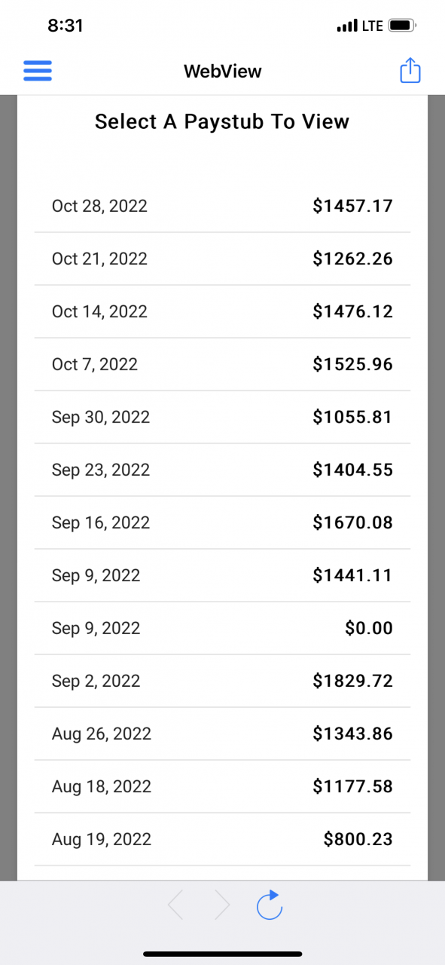This screenshot has height=965, width=445.
Task: View the Sep 2, 2022 paystub
Action: 222,681
